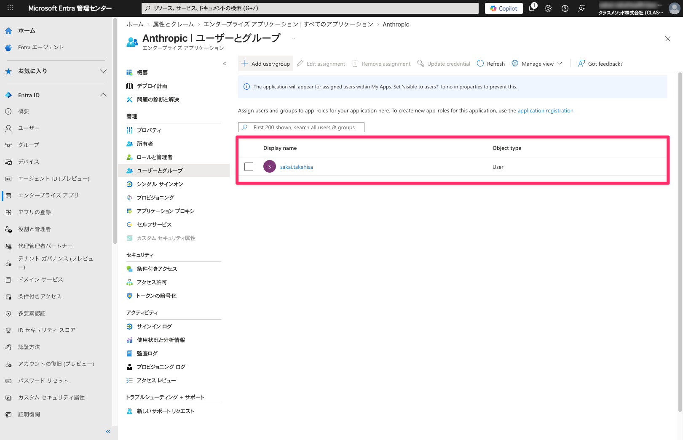
Task: Select the sakai.takahisa row checkbox
Action: 249,167
